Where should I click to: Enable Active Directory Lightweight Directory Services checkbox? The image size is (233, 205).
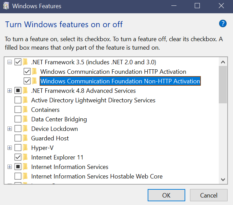point(18,100)
